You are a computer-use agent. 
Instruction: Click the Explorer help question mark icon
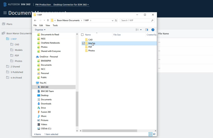click(153, 30)
